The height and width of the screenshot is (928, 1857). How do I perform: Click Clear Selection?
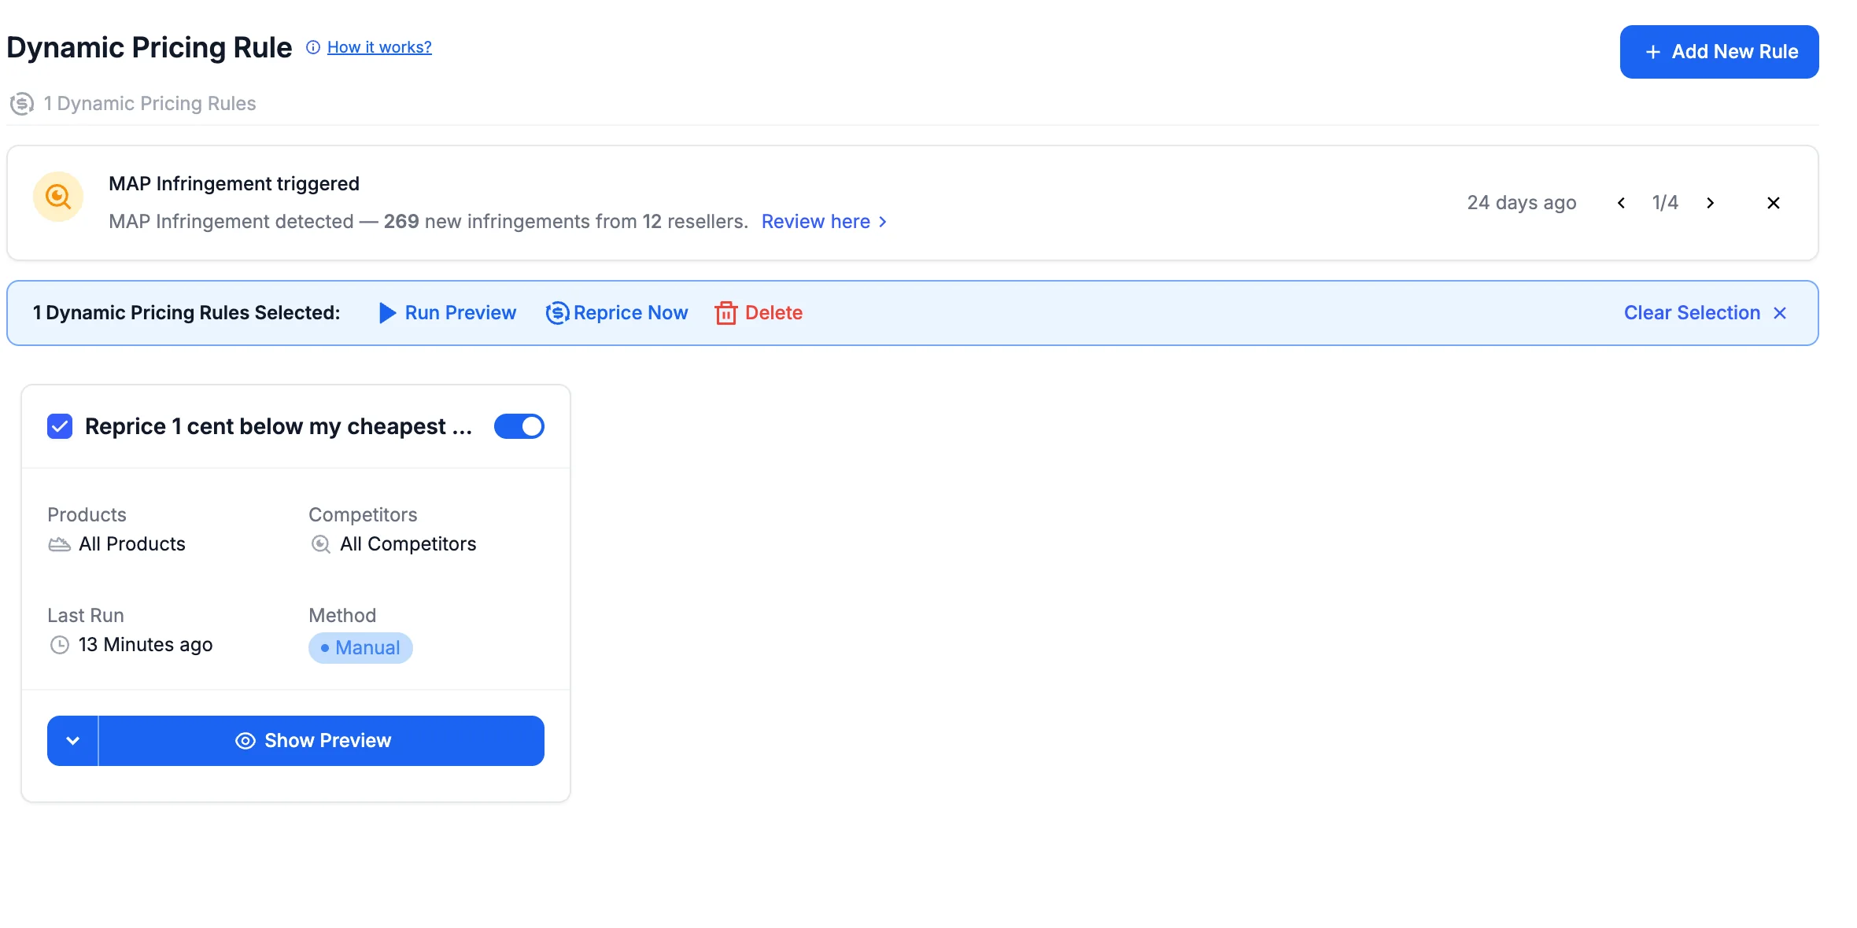coord(1705,313)
